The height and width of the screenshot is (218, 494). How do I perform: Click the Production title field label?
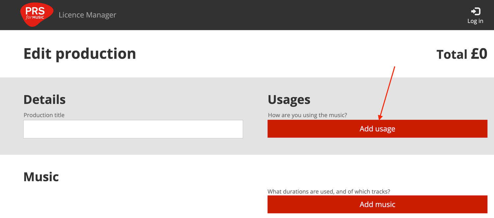(44, 115)
